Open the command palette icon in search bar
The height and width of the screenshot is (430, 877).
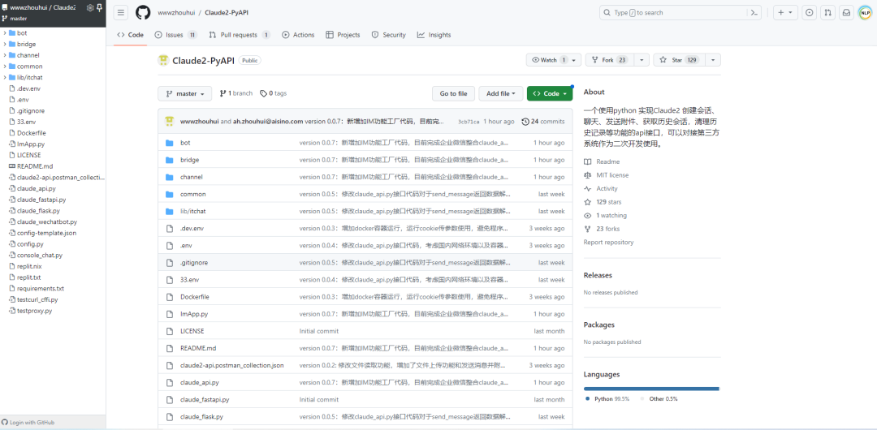754,12
